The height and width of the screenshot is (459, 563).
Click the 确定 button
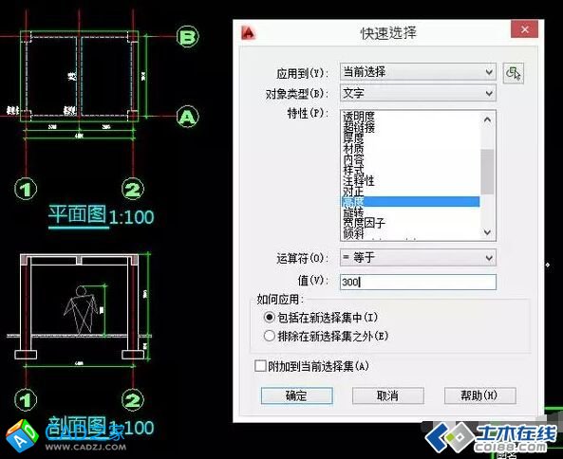pos(296,395)
